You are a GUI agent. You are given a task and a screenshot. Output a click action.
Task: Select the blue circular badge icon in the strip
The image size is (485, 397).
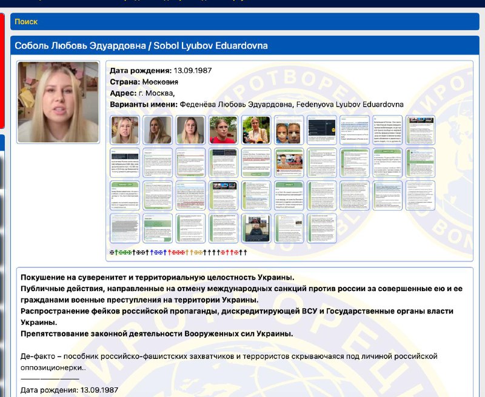(x=156, y=251)
